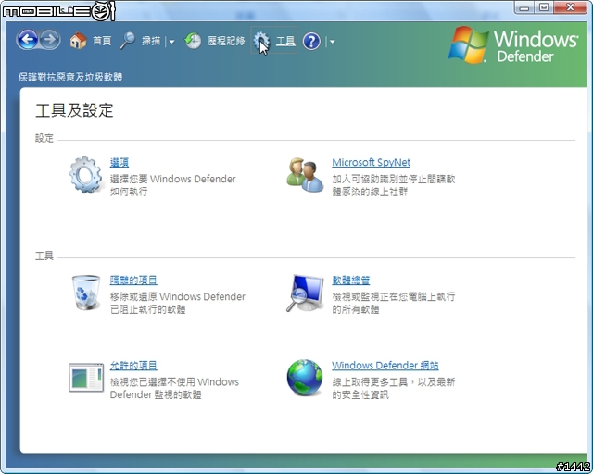Click the 保護對抗惡意及垃圾軟體 subtitle text
The height and width of the screenshot is (474, 593).
(70, 77)
